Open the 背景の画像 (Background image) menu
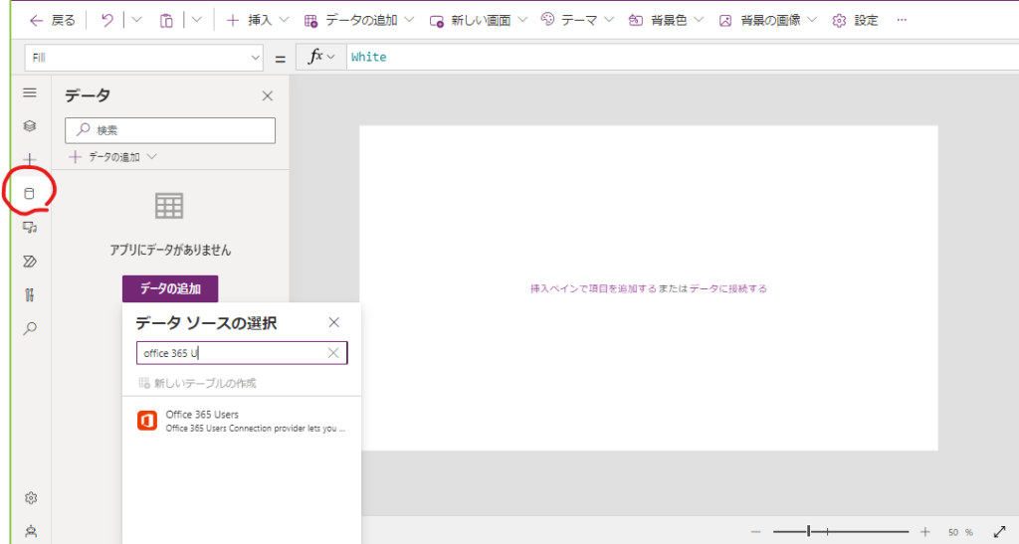The image size is (1019, 544). [x=767, y=20]
